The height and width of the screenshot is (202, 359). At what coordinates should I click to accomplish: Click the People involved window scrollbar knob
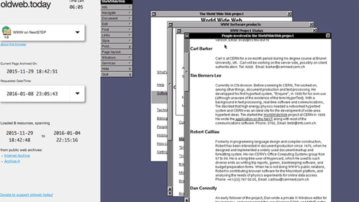click(187, 72)
